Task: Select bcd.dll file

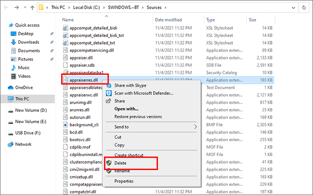Action: (x=76, y=132)
